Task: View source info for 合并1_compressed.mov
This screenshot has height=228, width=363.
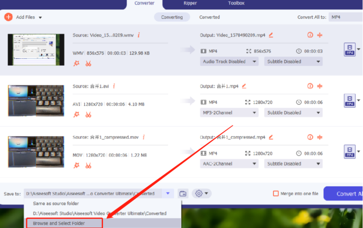Action: click(144, 137)
